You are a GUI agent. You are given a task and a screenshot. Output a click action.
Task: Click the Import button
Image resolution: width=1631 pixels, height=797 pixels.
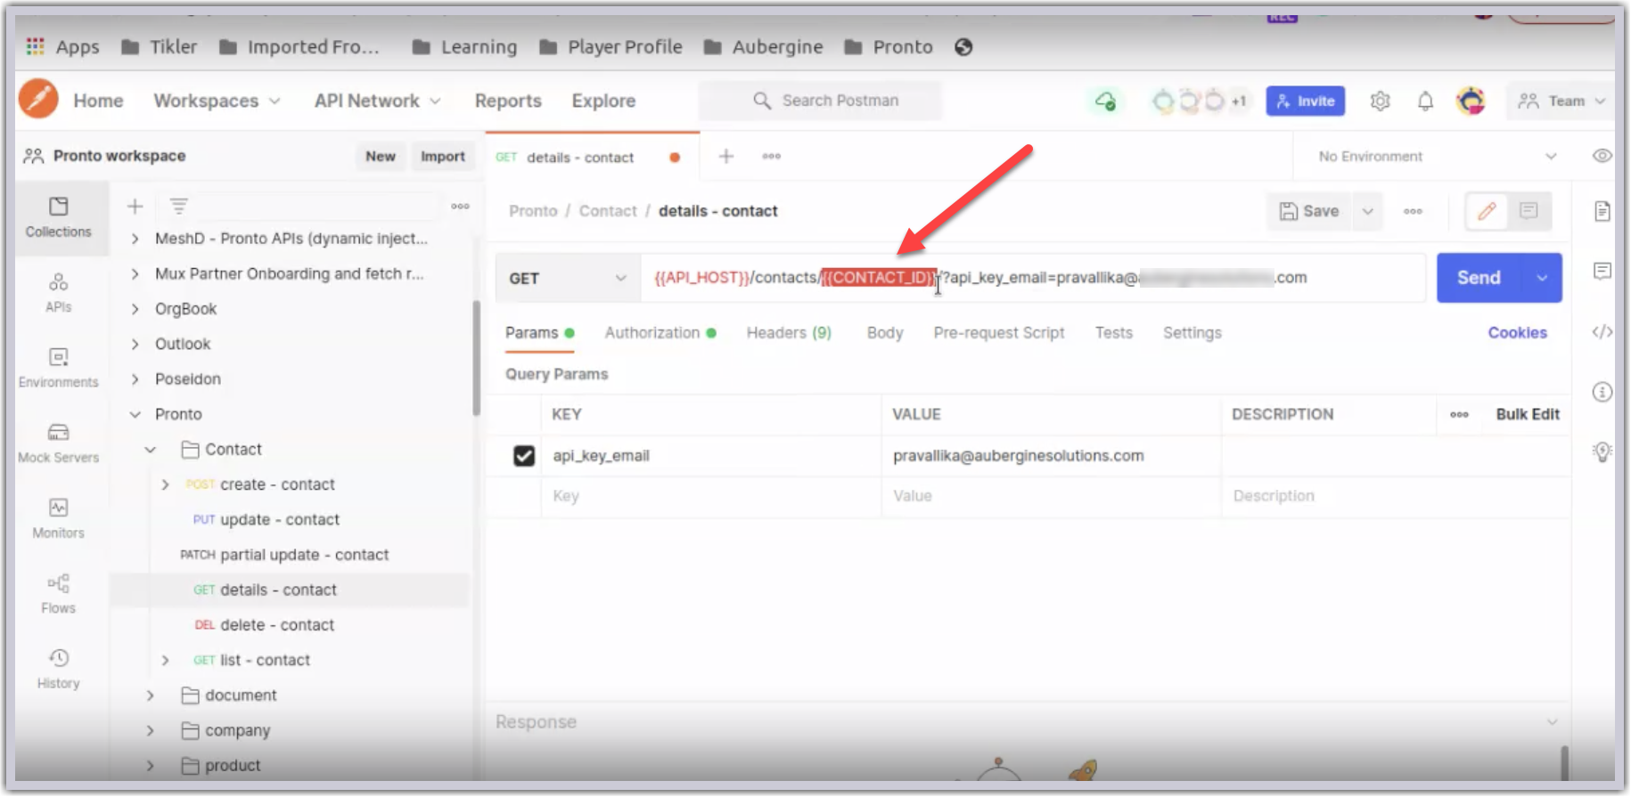point(443,156)
